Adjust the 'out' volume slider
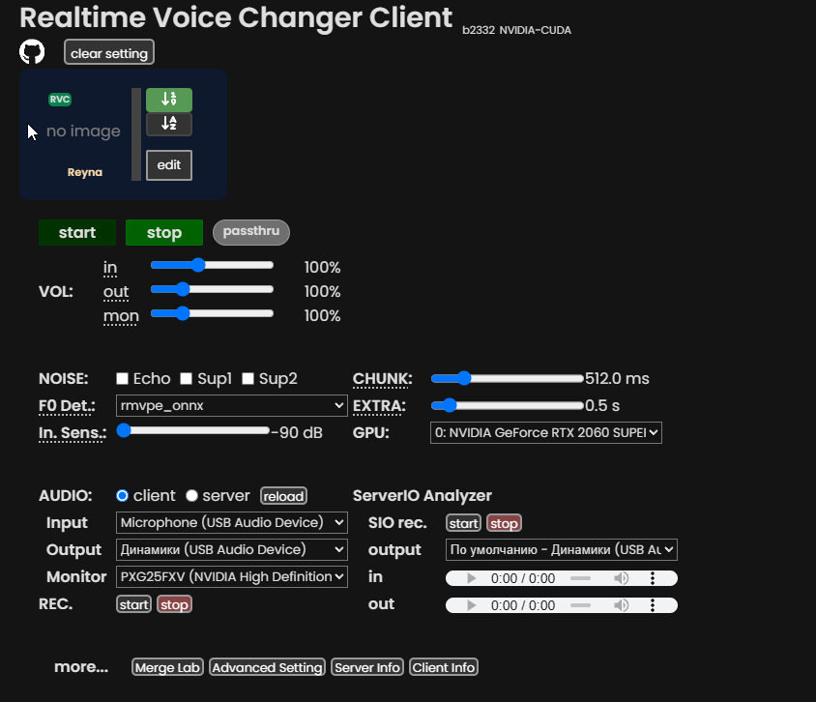The width and height of the screenshot is (816, 702). 212,289
